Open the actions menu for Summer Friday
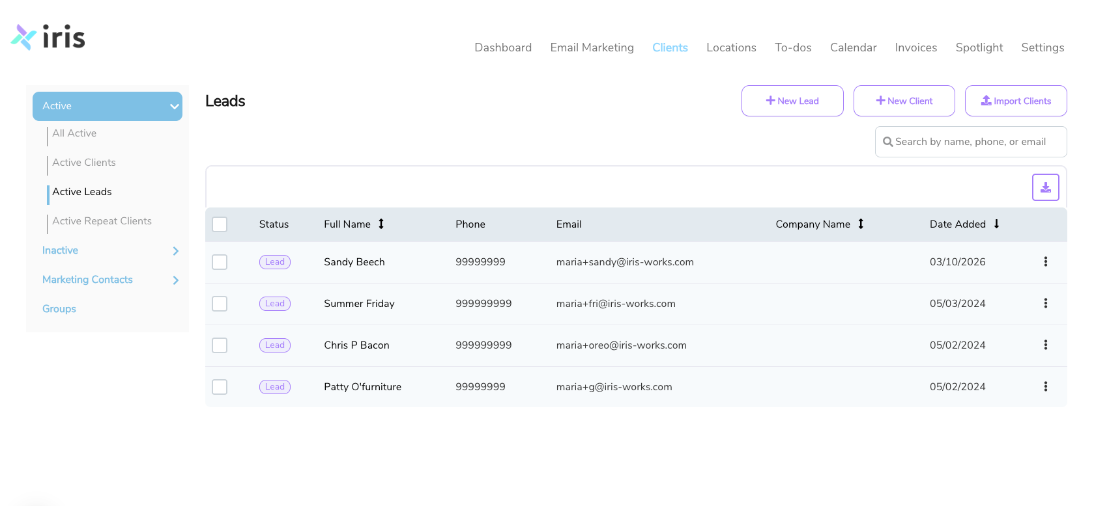1094x506 pixels. click(x=1045, y=303)
